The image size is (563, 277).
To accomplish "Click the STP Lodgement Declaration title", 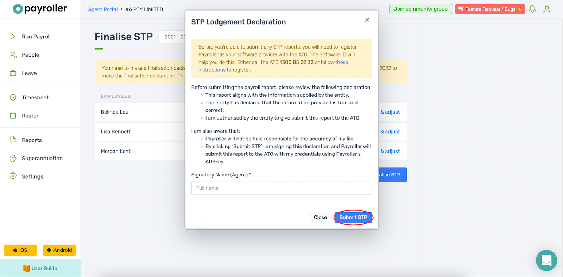I will 239,22.
